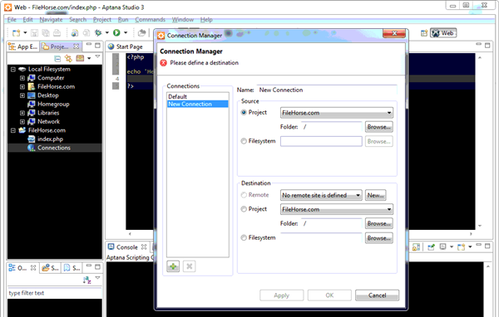Open the Commands menu
Viewport: 499px width, 317px height.
coord(150,20)
